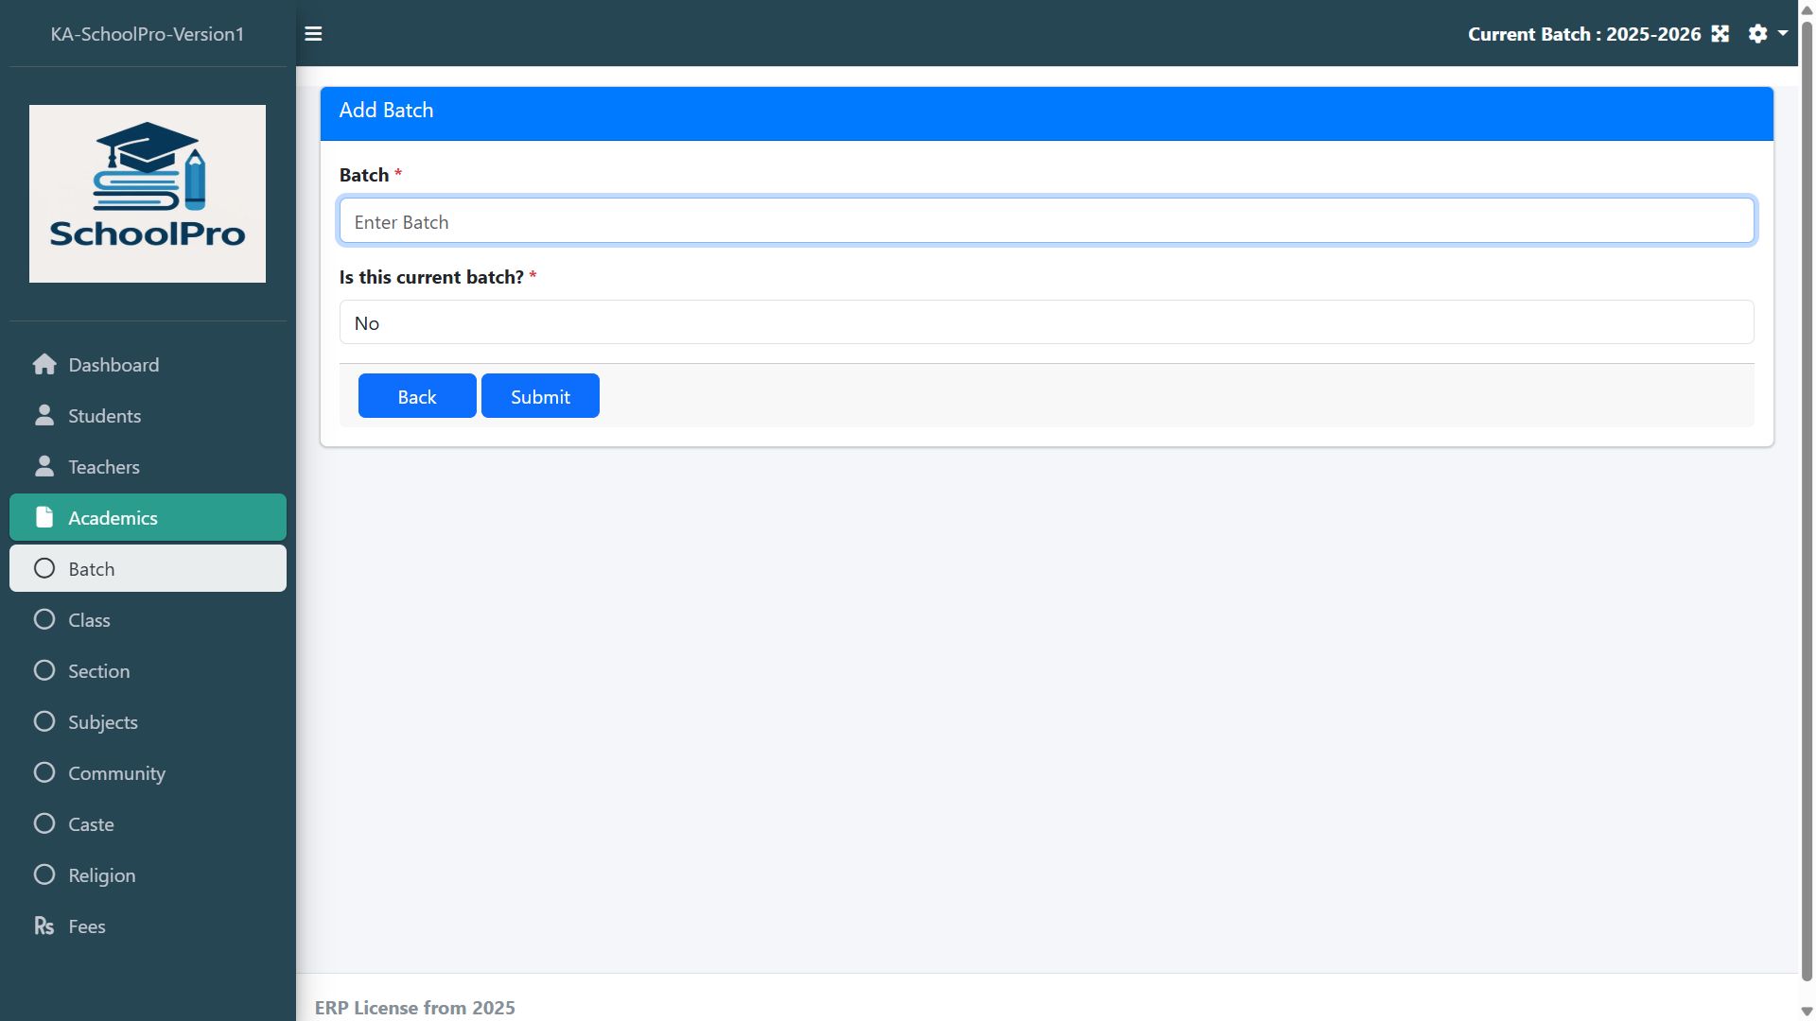1816x1021 pixels.
Task: Open the 'Is this current batch?' dropdown
Action: coord(1046,323)
